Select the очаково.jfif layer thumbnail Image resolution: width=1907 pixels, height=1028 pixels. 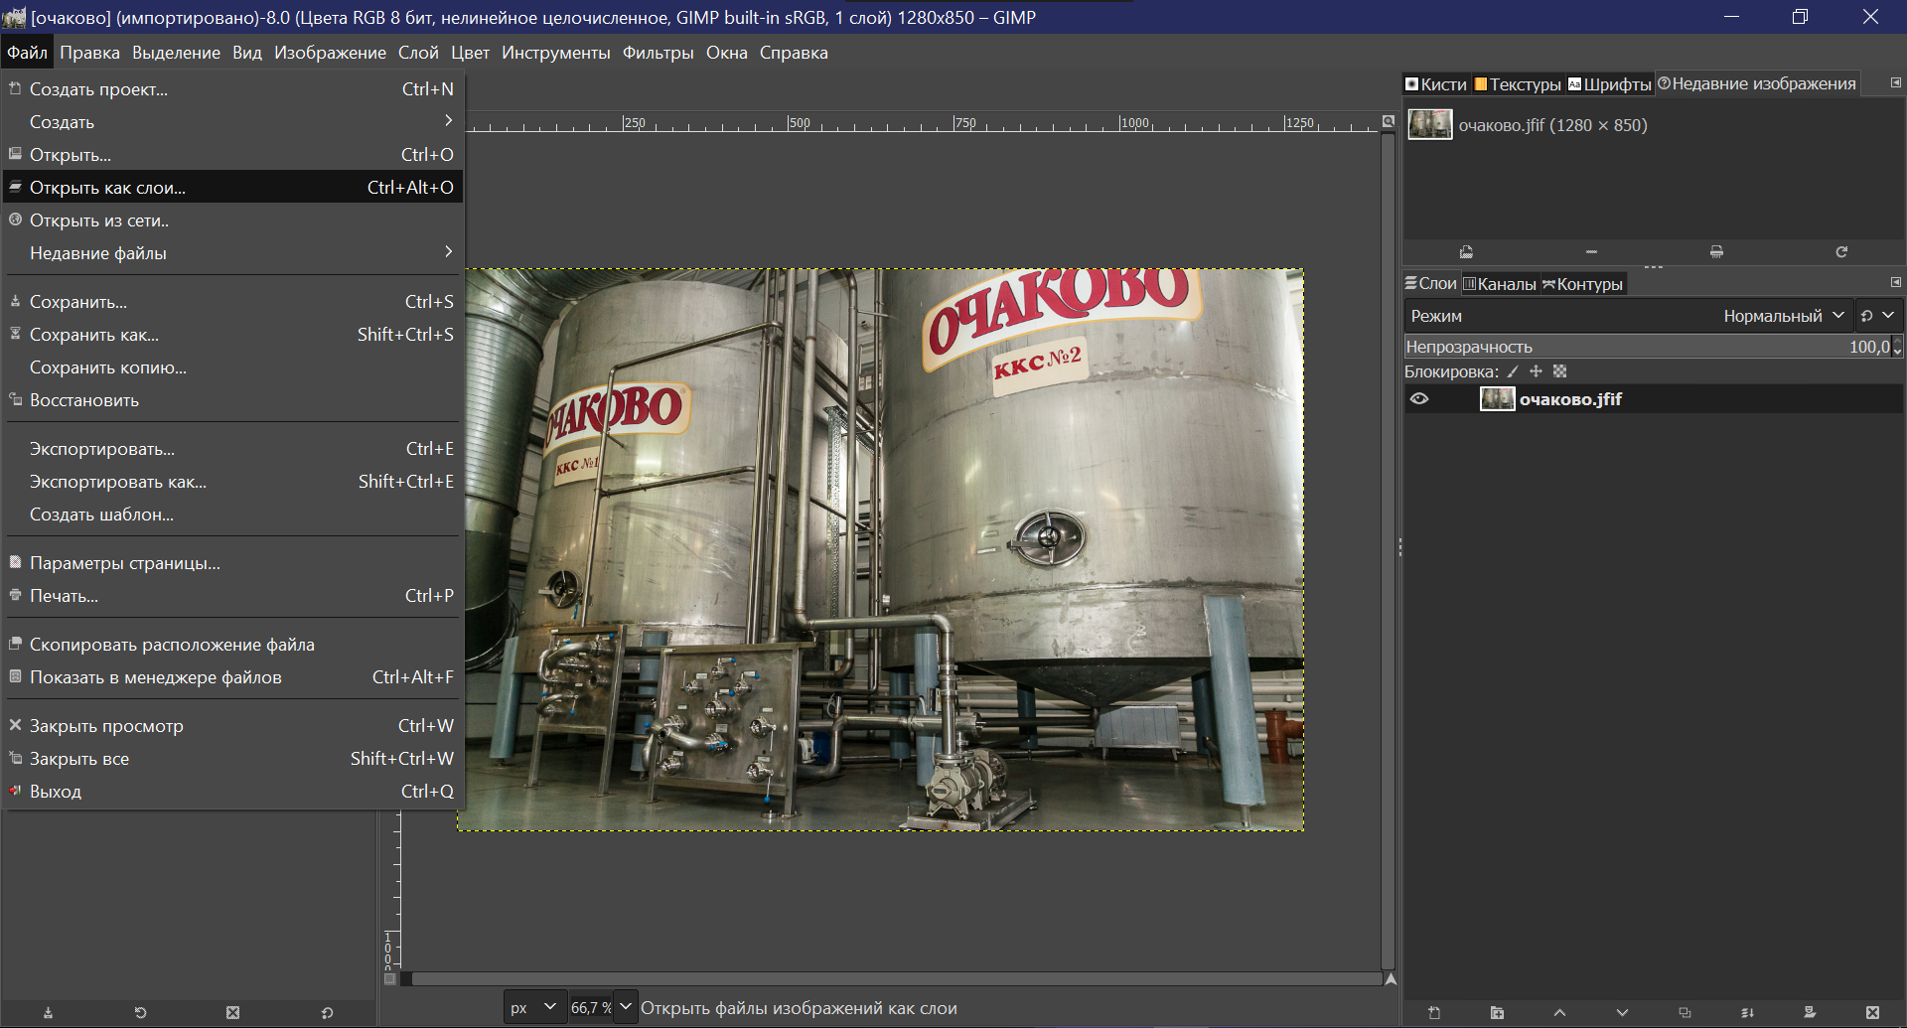click(x=1497, y=399)
